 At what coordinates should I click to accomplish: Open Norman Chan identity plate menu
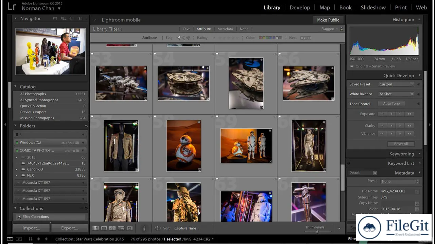41,8
